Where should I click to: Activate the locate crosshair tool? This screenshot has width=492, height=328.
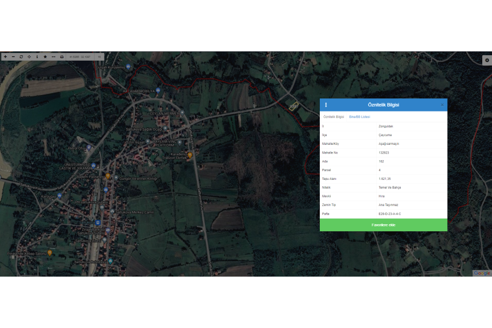point(29,56)
